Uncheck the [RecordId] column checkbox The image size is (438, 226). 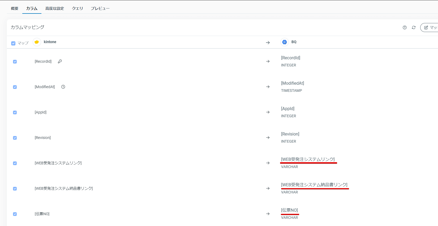click(x=15, y=62)
